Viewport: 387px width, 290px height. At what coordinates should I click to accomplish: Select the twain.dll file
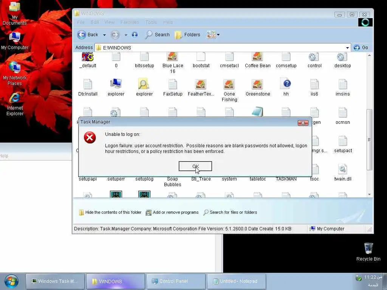point(342,173)
